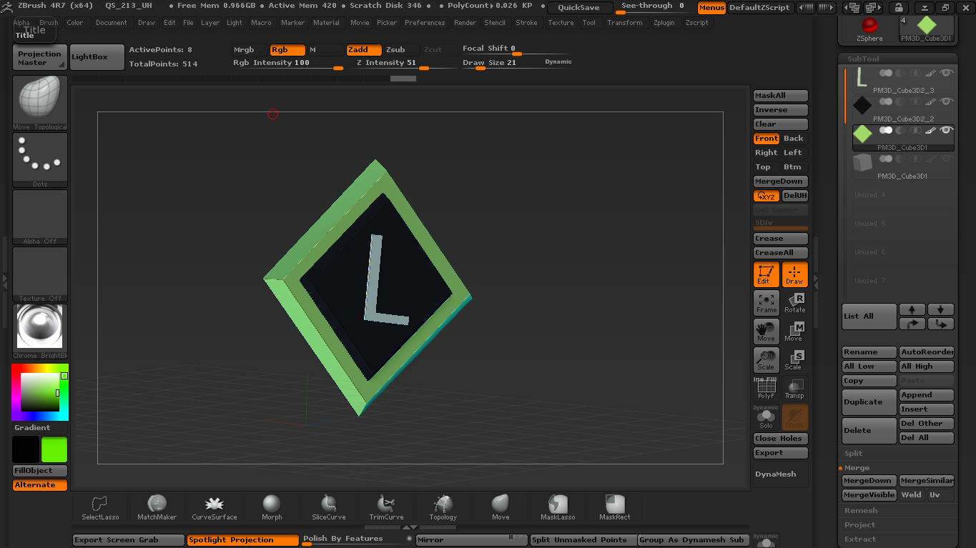Open the Document menu
Screen dimensions: 976x548
[112, 23]
